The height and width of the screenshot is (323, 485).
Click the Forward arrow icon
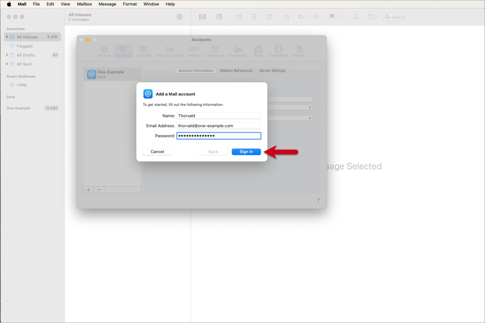(x=316, y=17)
